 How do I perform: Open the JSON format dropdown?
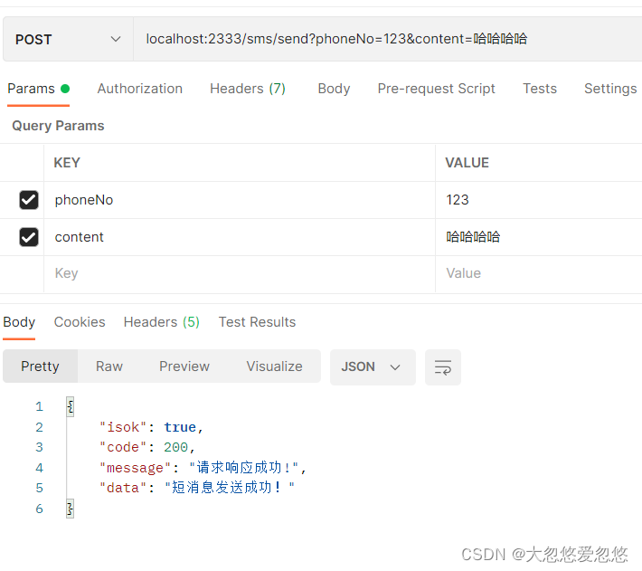[373, 367]
